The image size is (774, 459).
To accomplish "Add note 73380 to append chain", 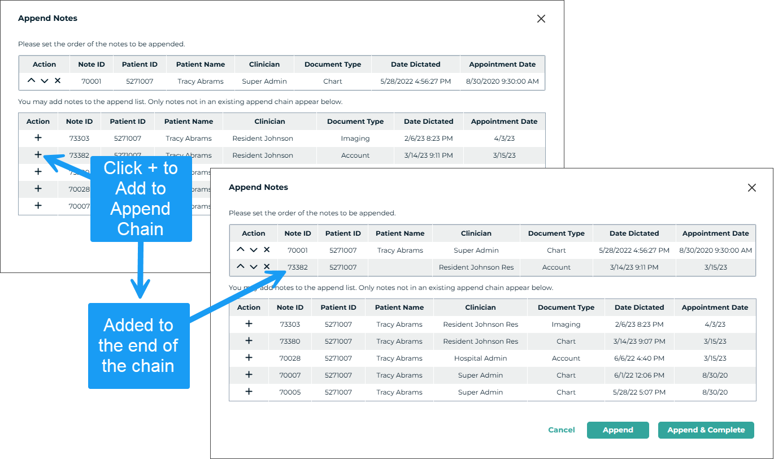I will coord(249,341).
